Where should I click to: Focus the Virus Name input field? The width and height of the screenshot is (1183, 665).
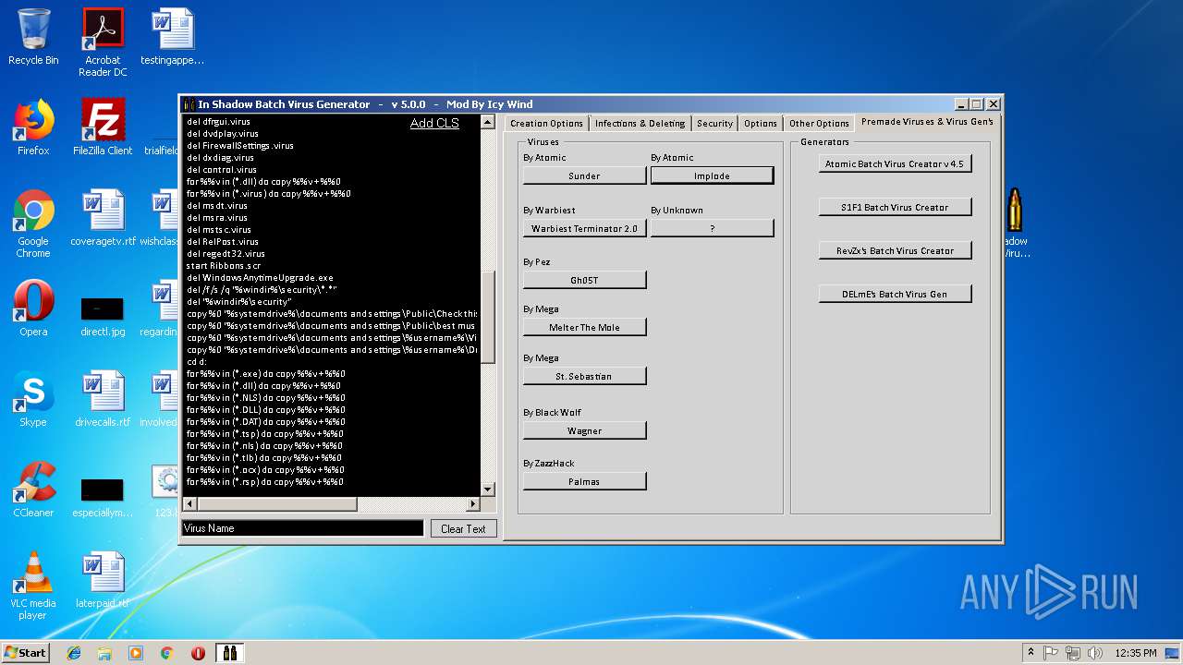coord(302,528)
